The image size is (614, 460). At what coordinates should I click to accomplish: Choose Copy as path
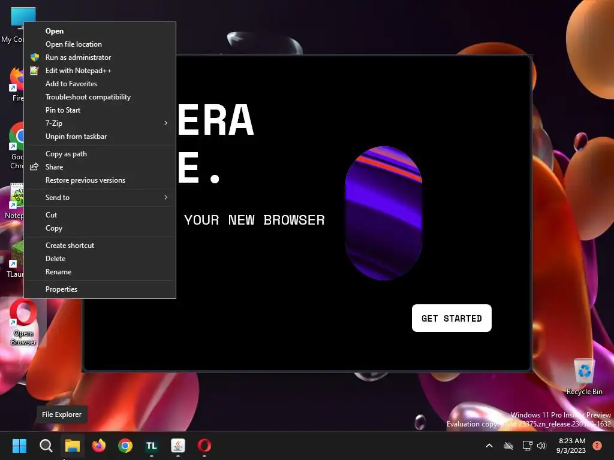point(100,154)
